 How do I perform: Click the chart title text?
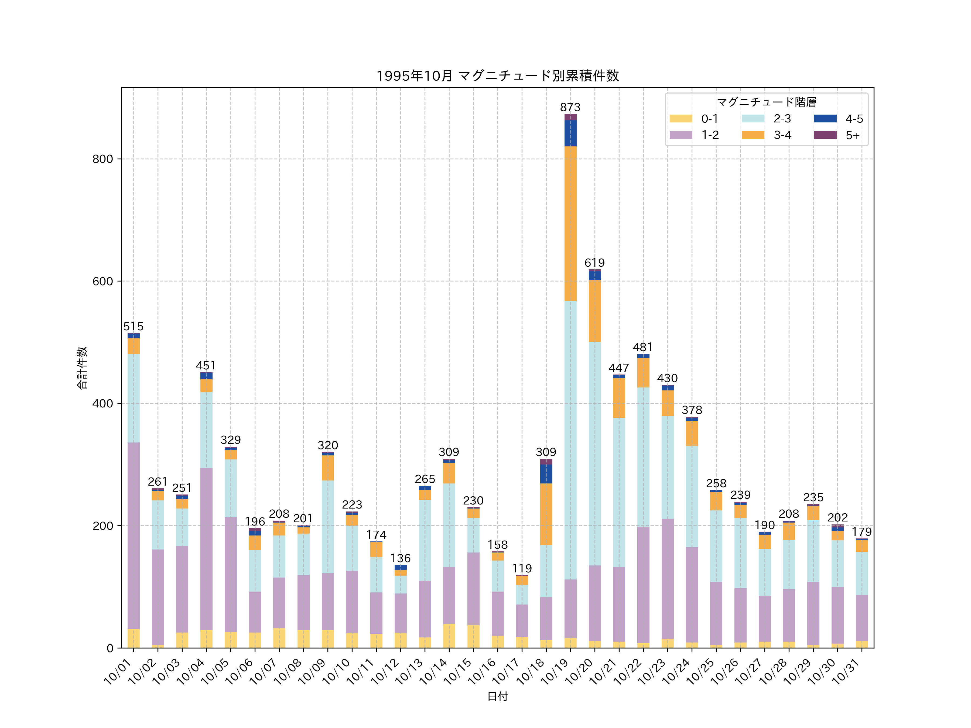[x=497, y=76]
